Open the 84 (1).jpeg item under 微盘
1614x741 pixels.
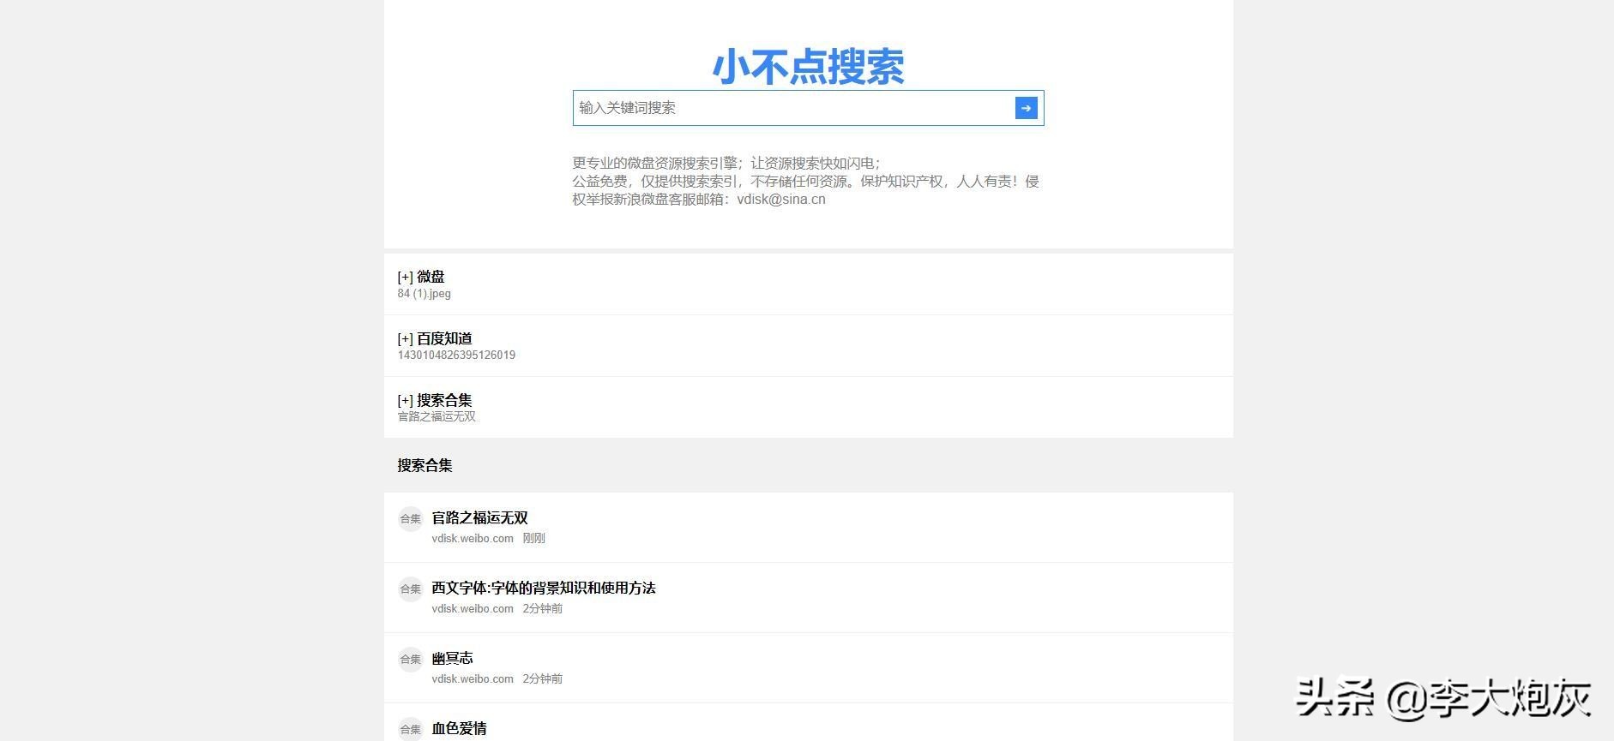(424, 294)
